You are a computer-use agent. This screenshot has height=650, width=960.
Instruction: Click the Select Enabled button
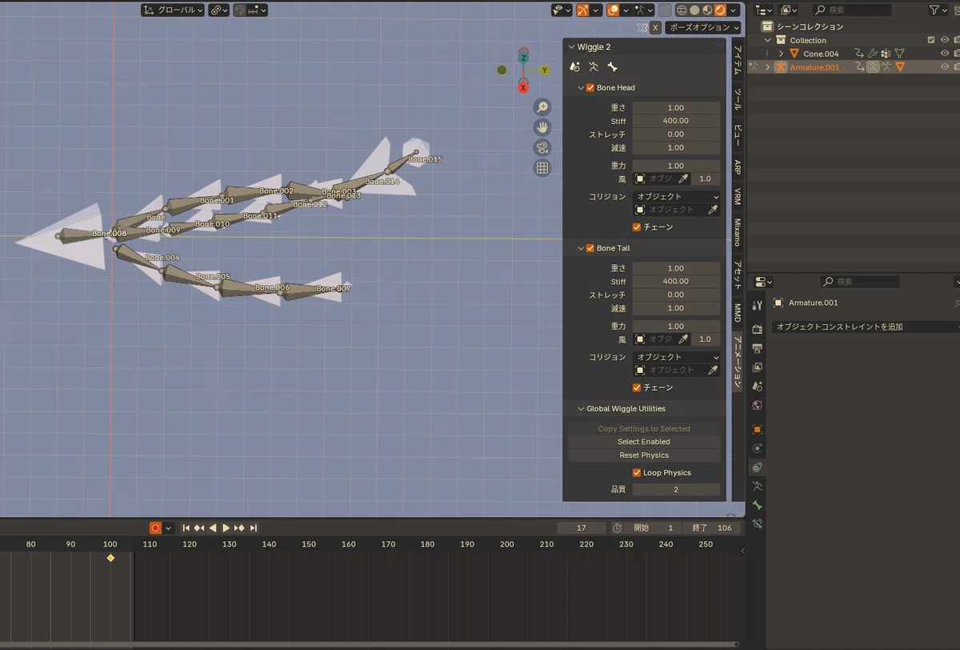[644, 442]
